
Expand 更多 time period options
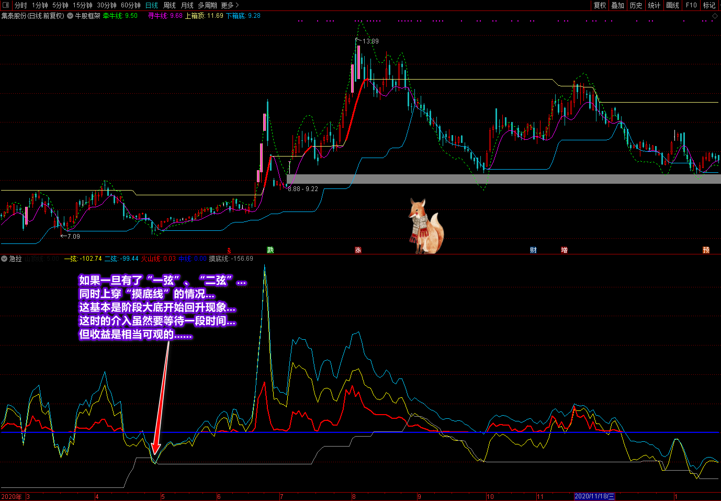coord(230,5)
